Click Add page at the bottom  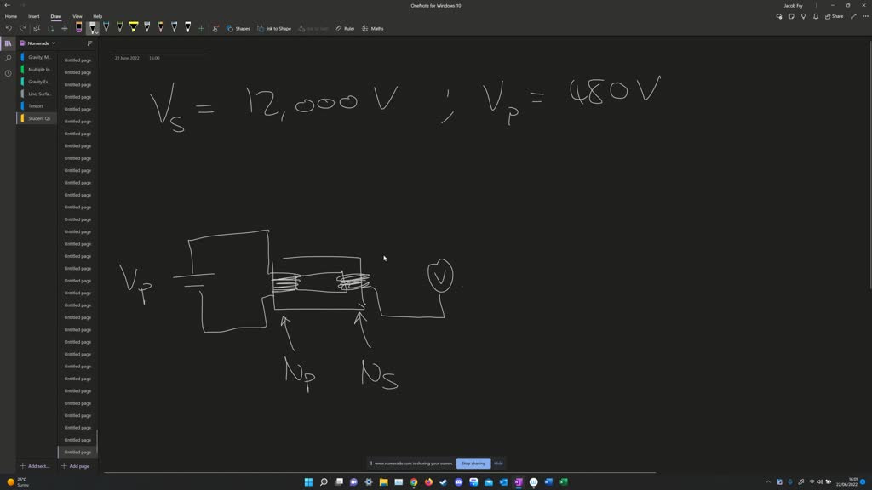click(75, 466)
